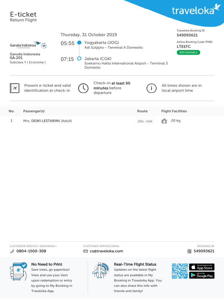
Task: Click the booking ID document icon
Action: pyautogui.click(x=189, y=251)
